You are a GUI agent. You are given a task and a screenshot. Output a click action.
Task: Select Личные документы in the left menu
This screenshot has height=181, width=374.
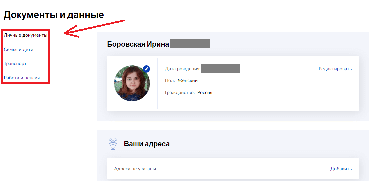25,35
